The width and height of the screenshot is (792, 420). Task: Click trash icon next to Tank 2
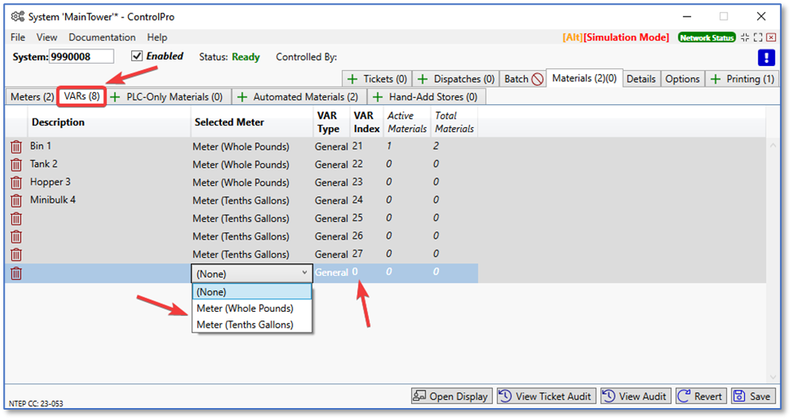click(x=16, y=165)
